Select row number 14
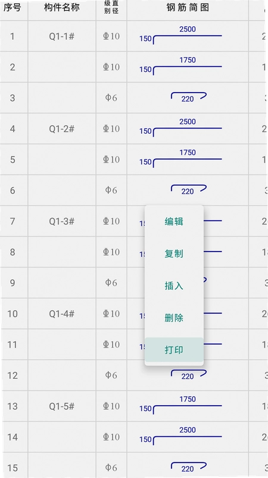Screen dimensions: 268x478 [13, 437]
